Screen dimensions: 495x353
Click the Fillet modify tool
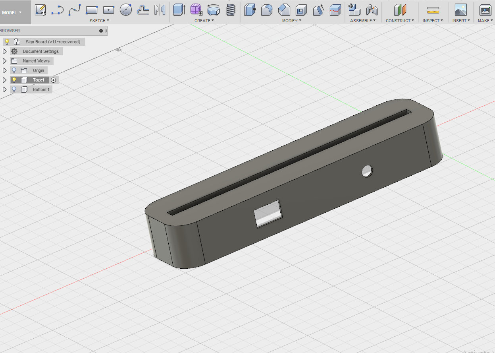click(x=267, y=10)
